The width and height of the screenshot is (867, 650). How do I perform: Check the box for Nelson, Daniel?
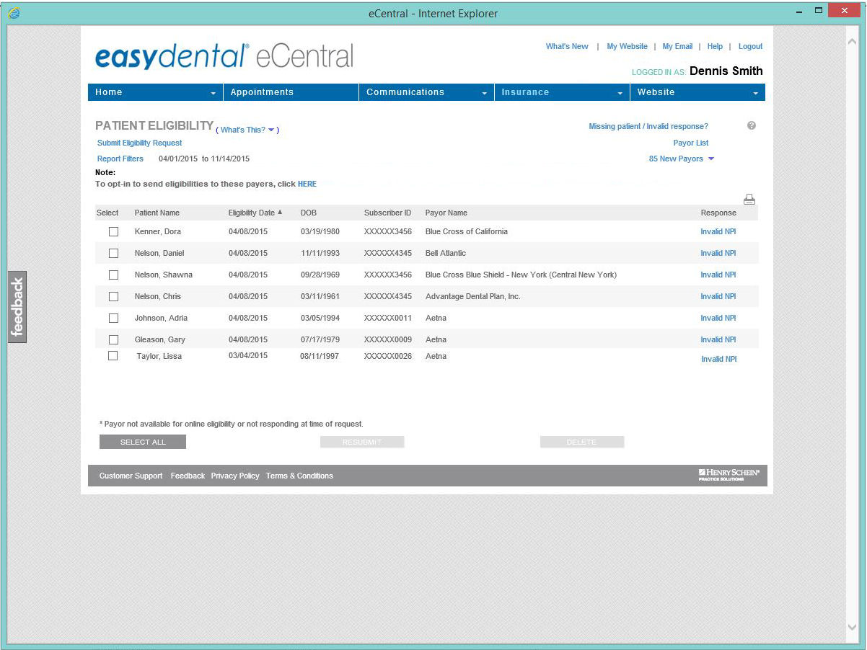[x=113, y=254]
